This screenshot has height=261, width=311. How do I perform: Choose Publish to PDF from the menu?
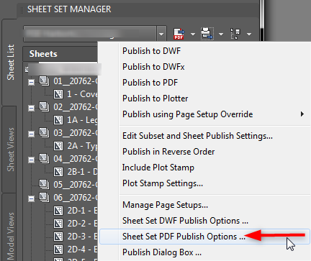click(x=150, y=83)
